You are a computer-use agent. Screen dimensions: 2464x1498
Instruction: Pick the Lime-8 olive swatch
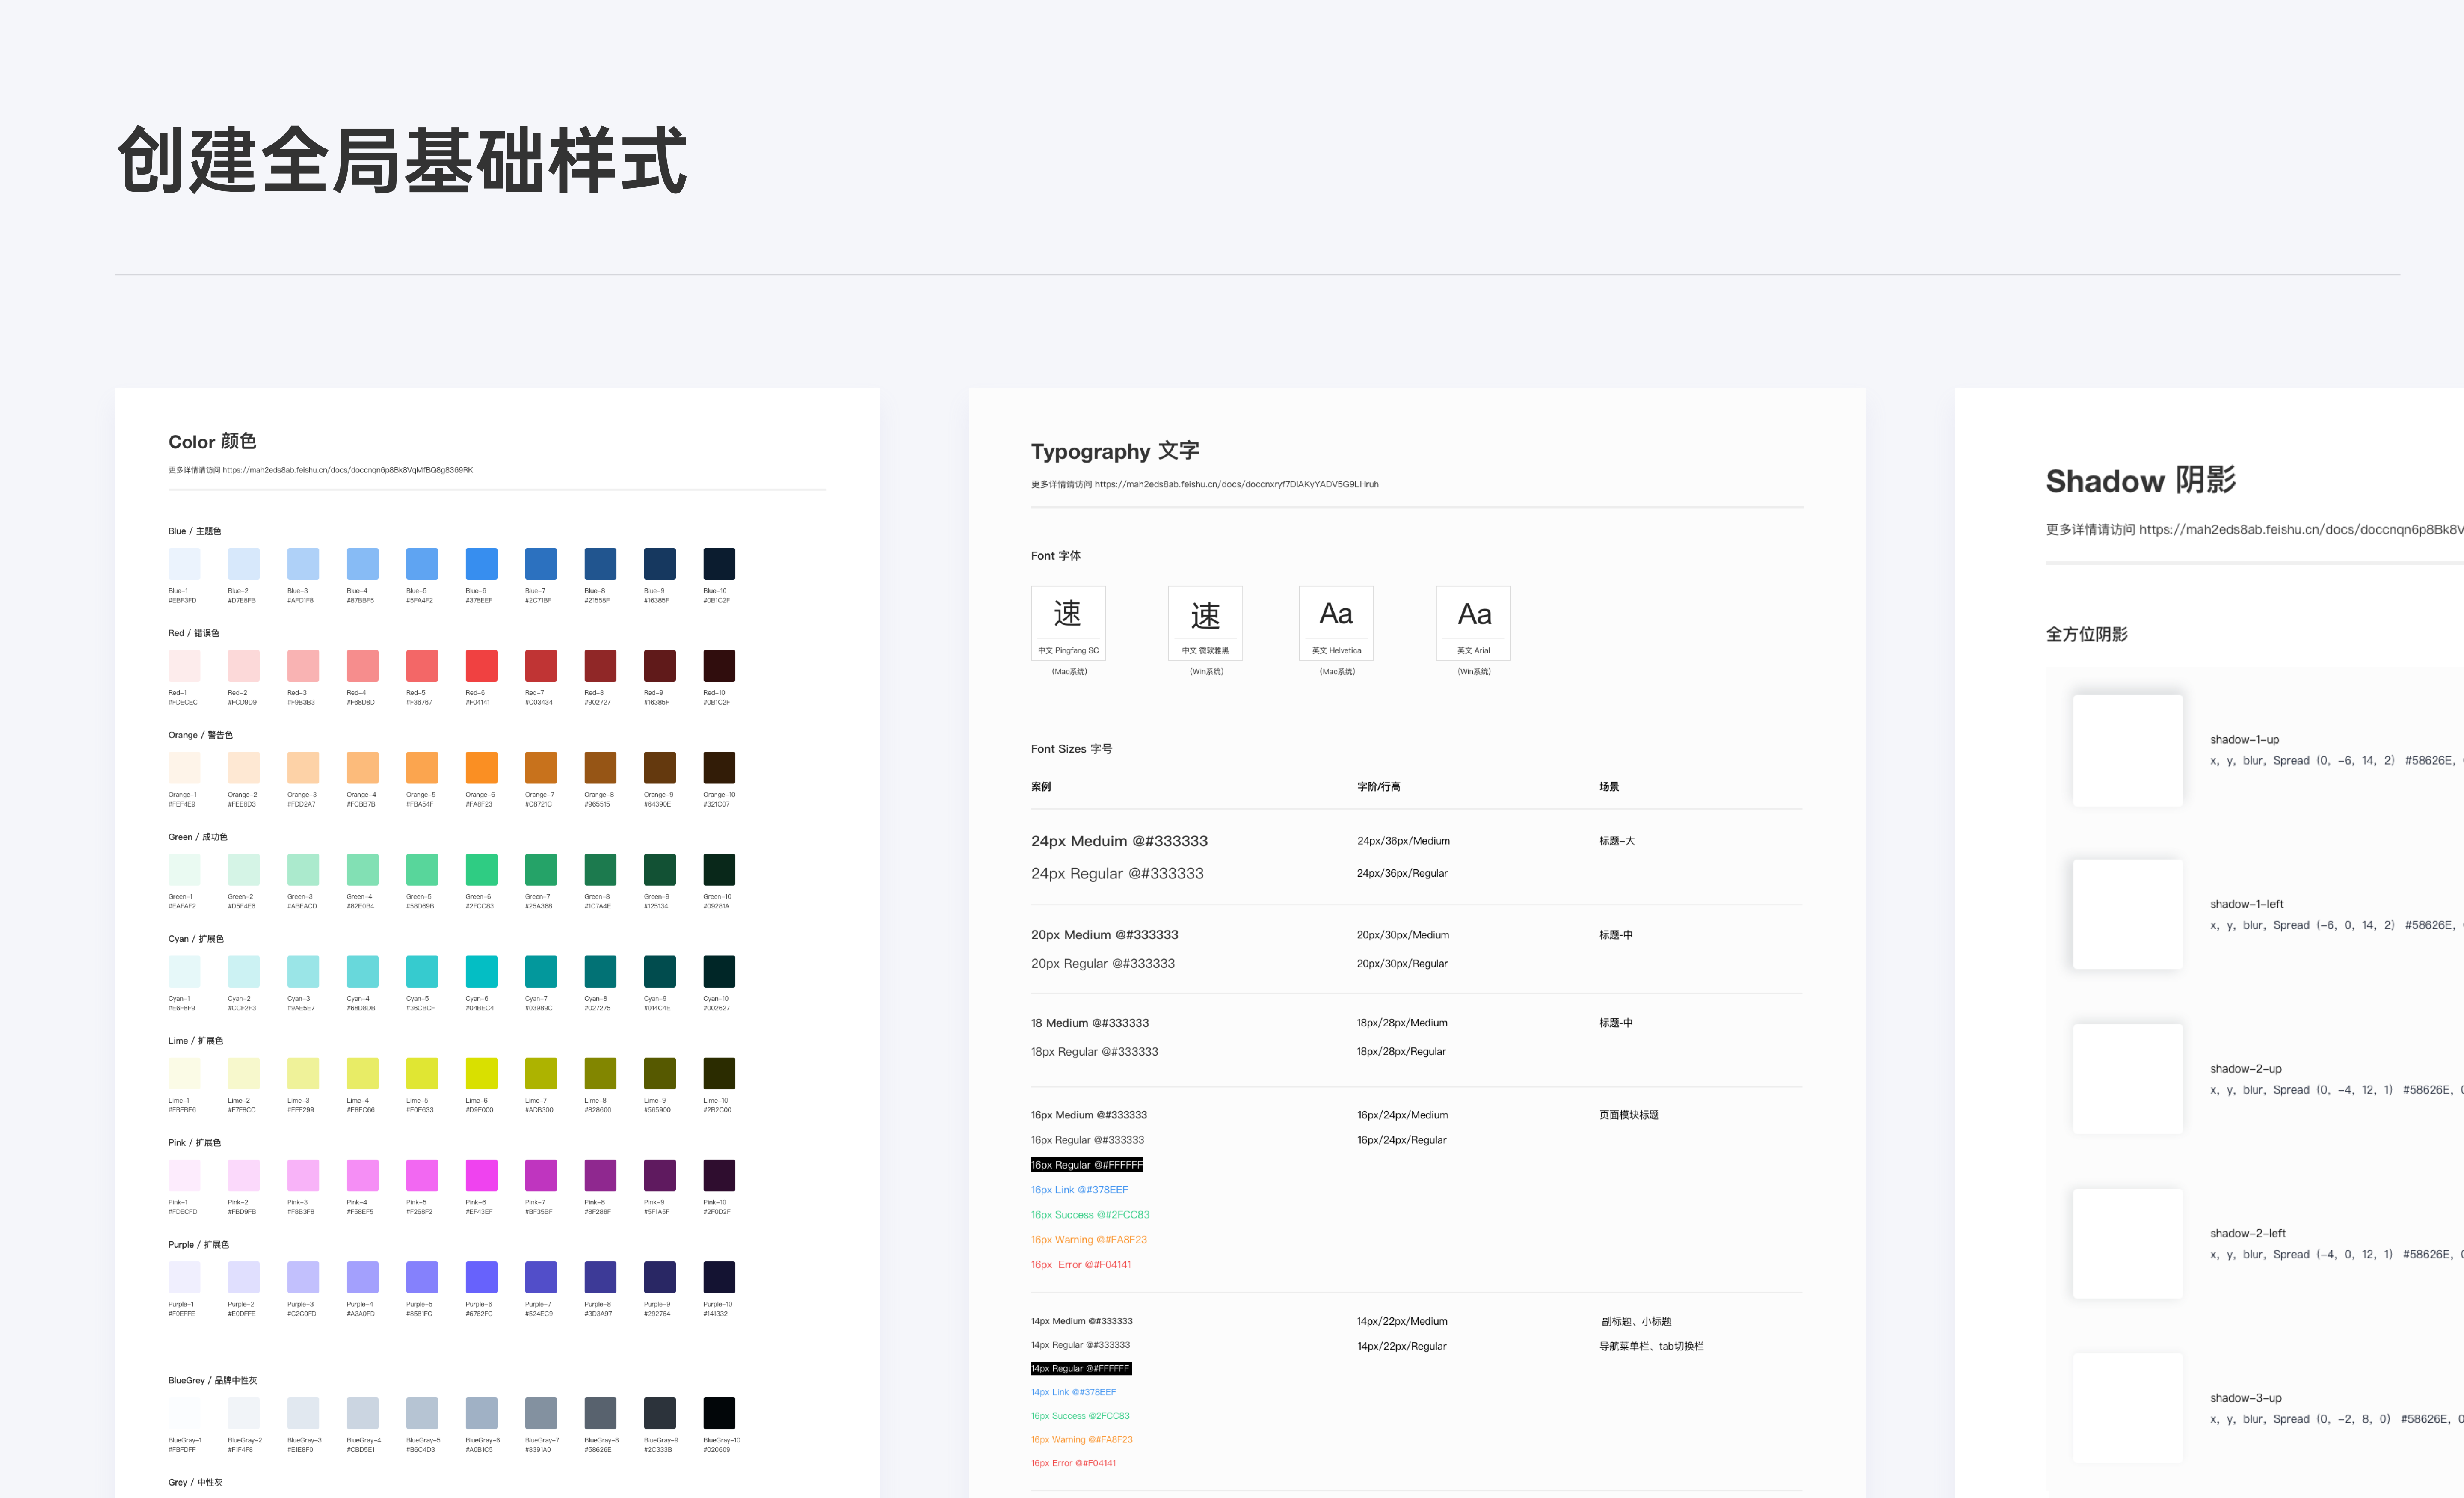coord(600,1074)
